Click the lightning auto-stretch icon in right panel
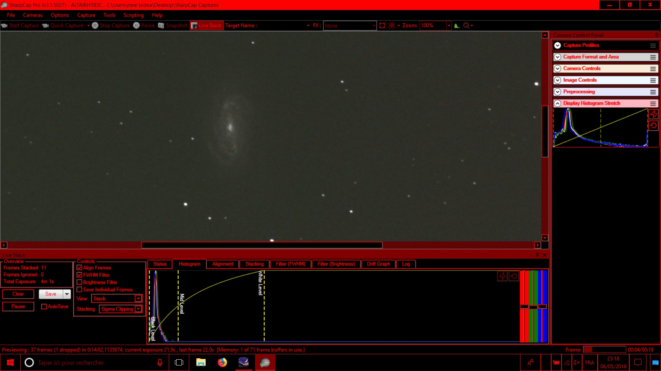661x371 pixels. pos(653,114)
